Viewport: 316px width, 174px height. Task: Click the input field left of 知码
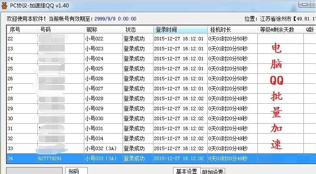34,171
